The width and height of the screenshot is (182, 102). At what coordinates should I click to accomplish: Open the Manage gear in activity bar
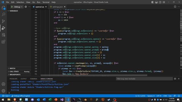[x=3, y=91]
